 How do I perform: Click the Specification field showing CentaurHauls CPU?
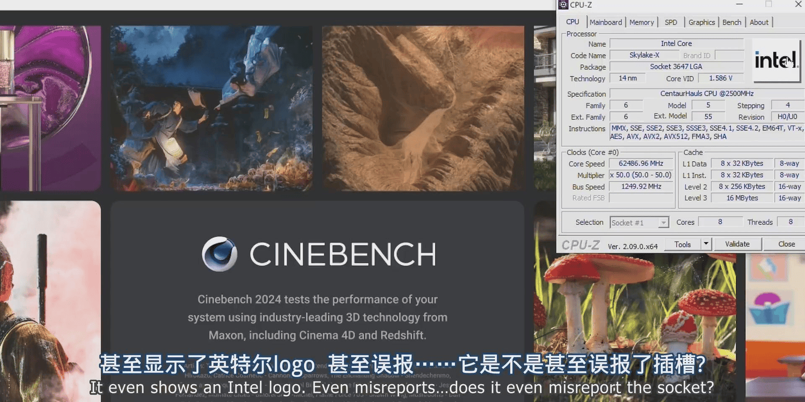[707, 94]
